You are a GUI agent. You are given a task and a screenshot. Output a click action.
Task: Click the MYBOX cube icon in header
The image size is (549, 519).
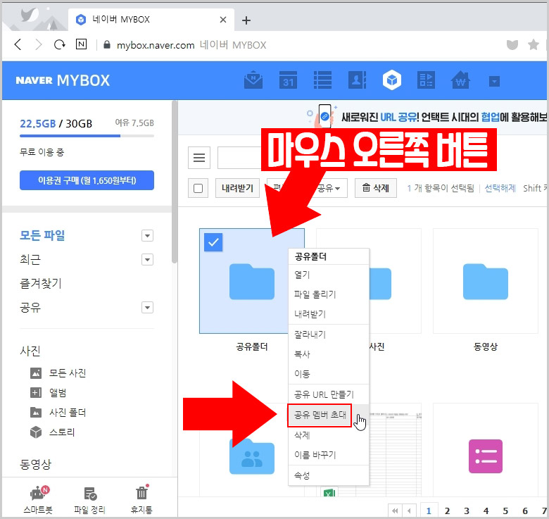[392, 80]
